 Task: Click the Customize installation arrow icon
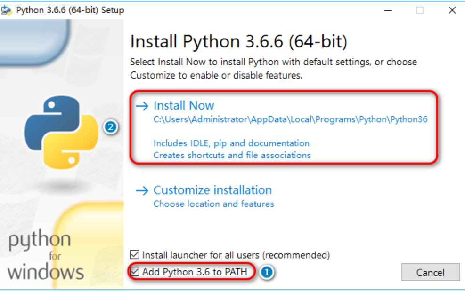click(142, 190)
